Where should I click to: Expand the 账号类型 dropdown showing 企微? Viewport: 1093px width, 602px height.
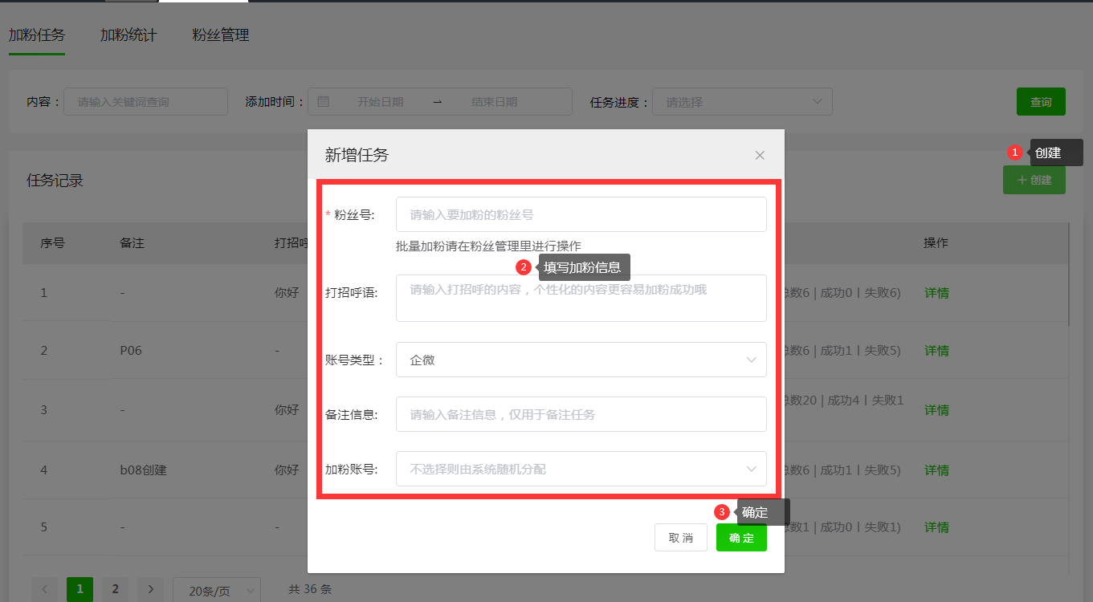pos(581,360)
